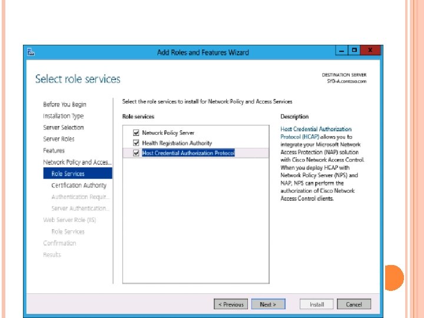Image resolution: width=424 pixels, height=318 pixels.
Task: Select Health Registration Authority row text
Action: tap(177, 143)
